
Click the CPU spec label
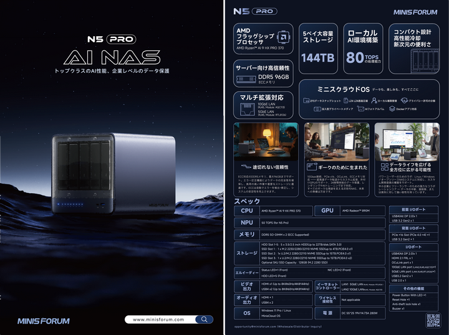(247, 211)
